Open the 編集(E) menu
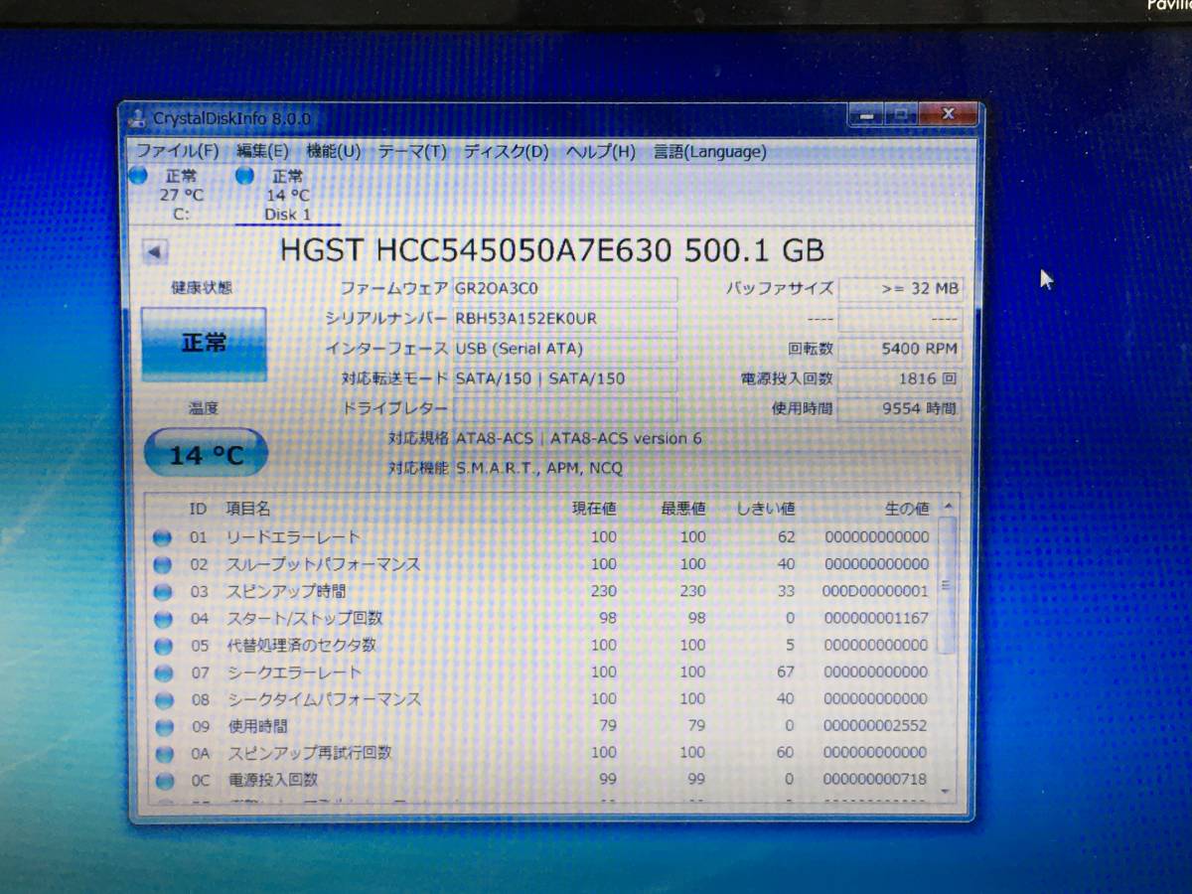This screenshot has width=1192, height=894. pyautogui.click(x=262, y=152)
